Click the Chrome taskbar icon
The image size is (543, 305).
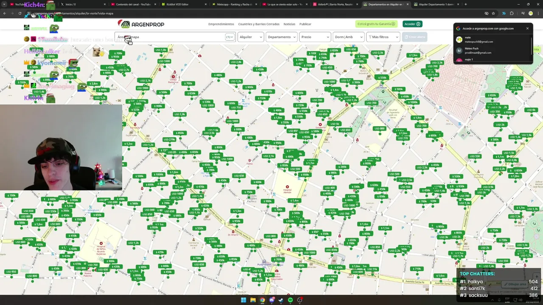(262, 300)
